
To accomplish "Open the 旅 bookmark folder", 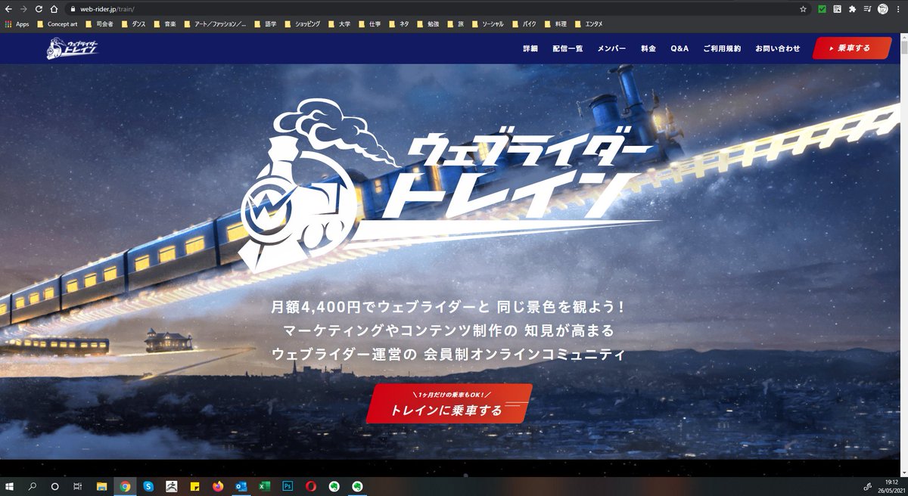I will click(456, 24).
